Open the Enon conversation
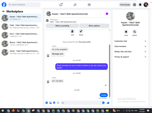The image size is (152, 113). tap(21, 35)
